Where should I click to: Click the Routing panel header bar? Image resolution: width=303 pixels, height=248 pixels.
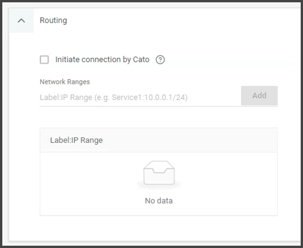[154, 20]
